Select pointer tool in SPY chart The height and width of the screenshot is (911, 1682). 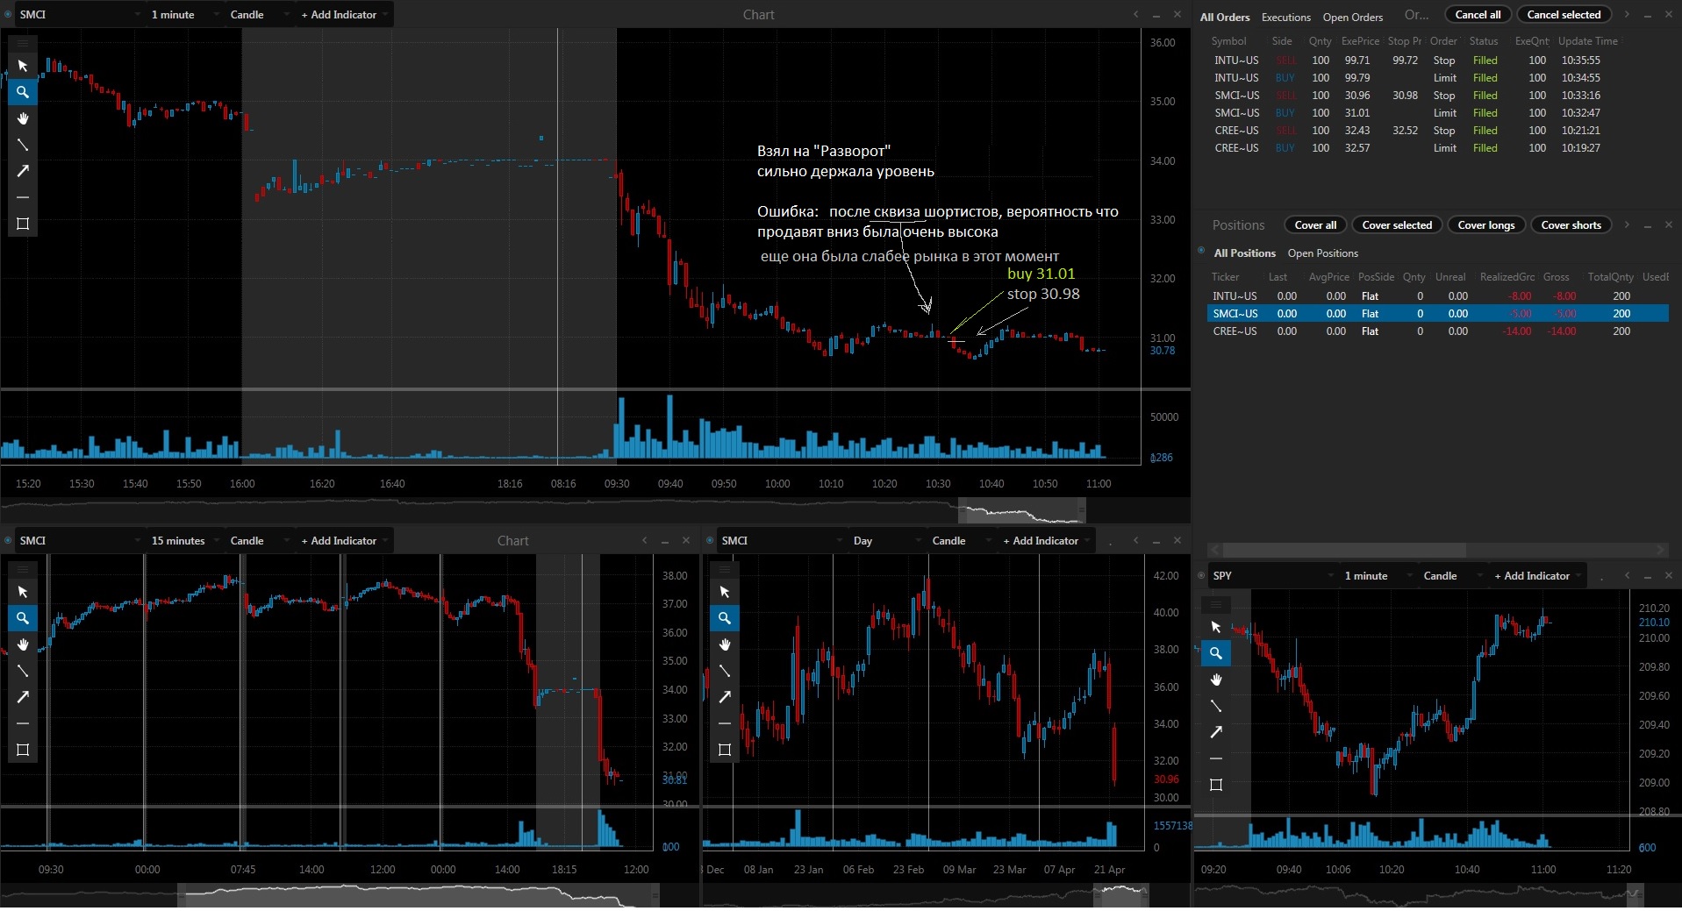pyautogui.click(x=1216, y=627)
